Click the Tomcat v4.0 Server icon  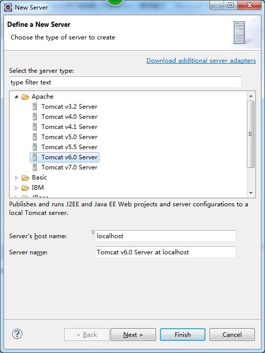[x=35, y=117]
